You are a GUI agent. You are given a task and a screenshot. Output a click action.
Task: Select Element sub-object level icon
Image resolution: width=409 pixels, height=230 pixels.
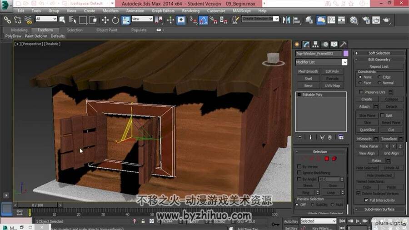(334, 159)
